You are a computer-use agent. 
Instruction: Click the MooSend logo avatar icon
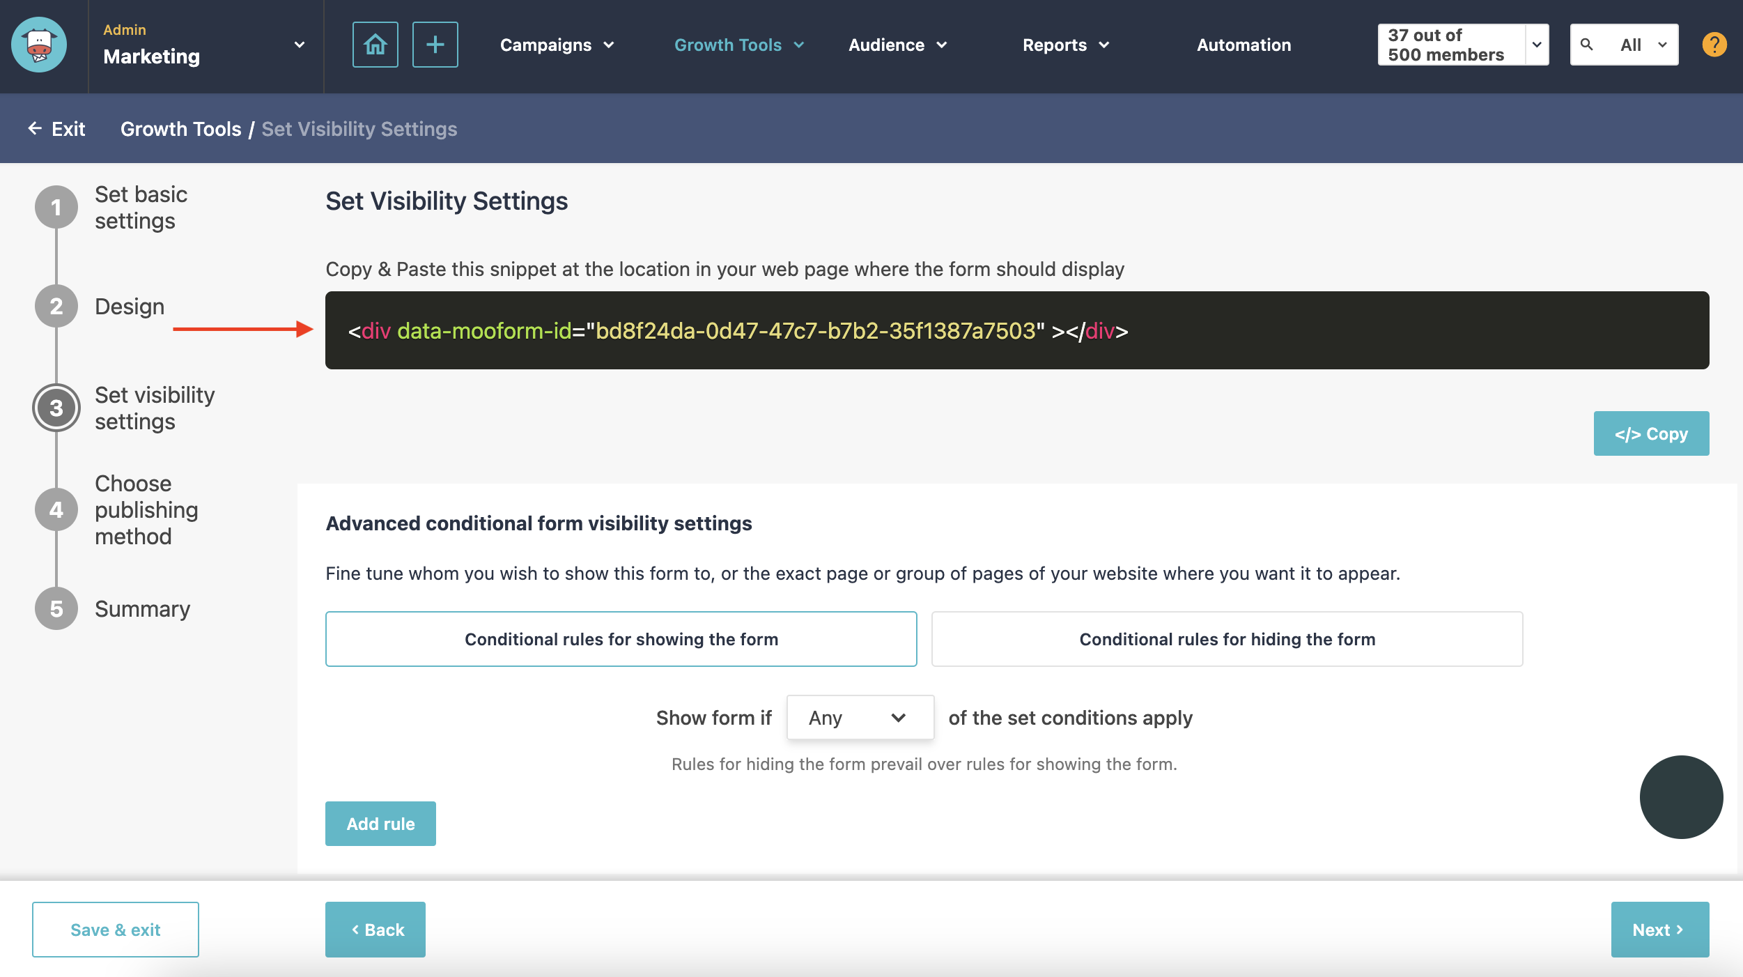tap(40, 45)
